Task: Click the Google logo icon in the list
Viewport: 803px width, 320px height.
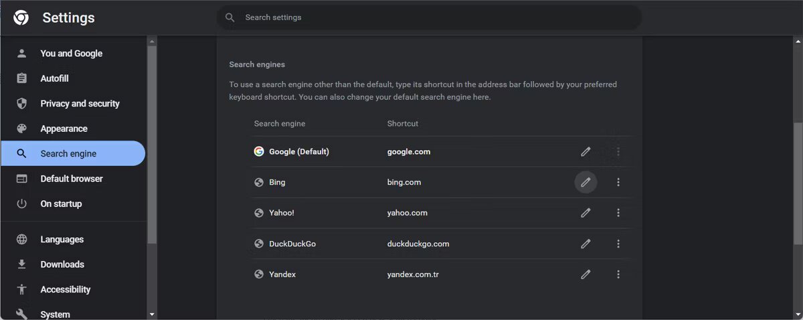Action: click(x=259, y=151)
